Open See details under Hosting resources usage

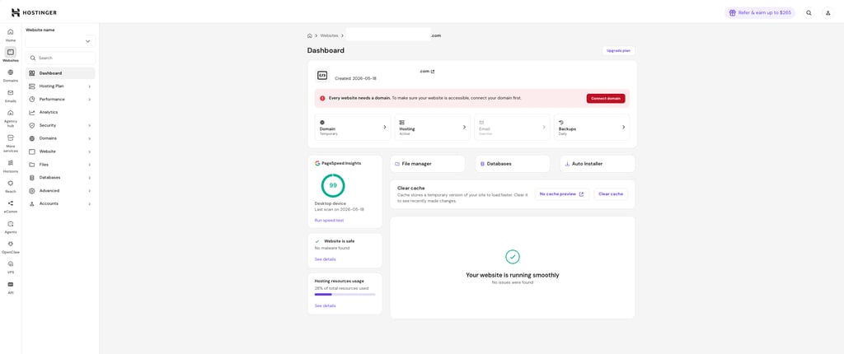(x=325, y=305)
